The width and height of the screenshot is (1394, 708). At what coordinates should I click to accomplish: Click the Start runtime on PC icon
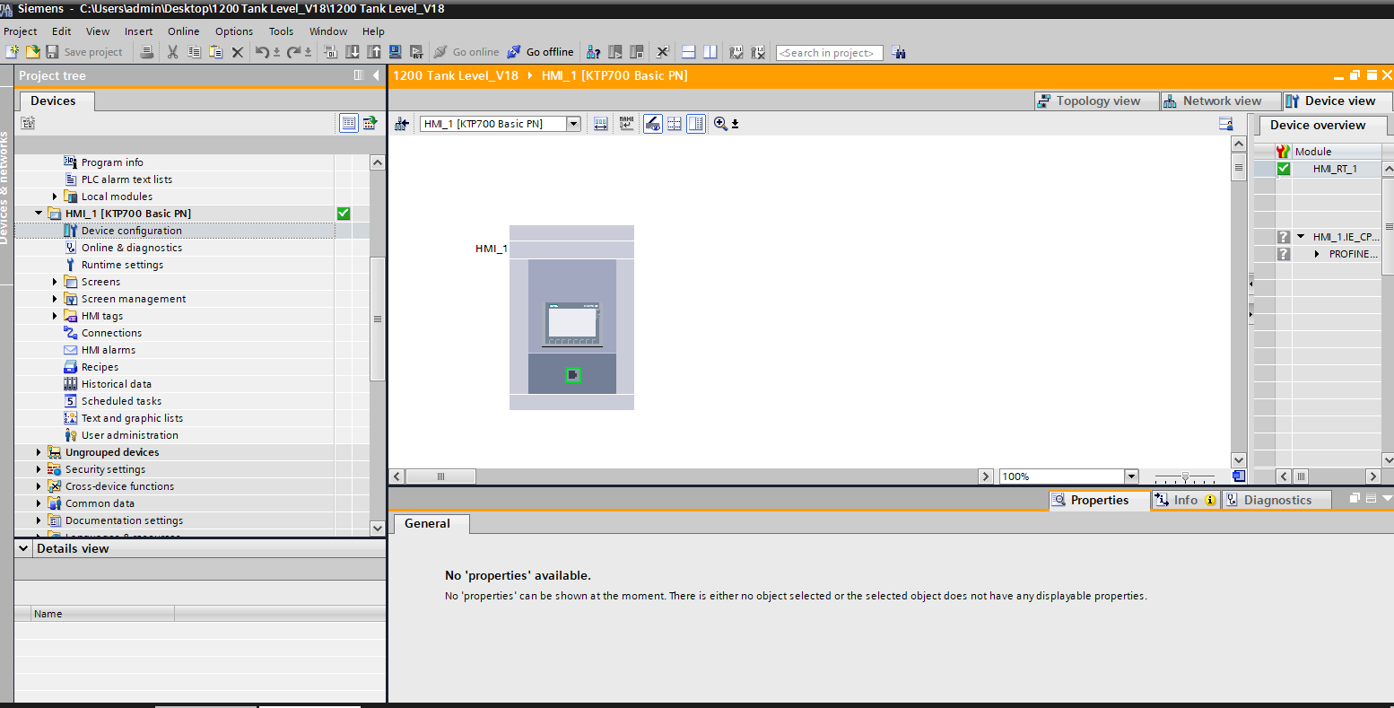click(x=416, y=52)
